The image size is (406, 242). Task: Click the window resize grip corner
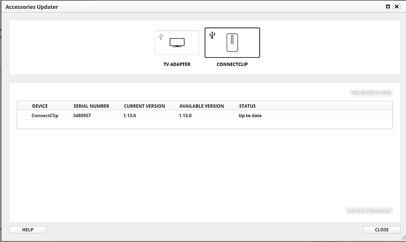403,237
